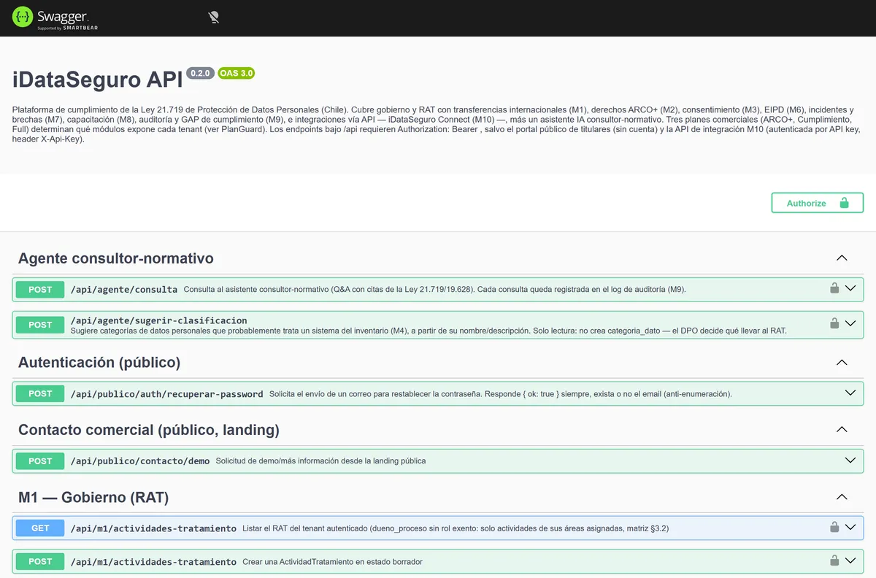Open the Autenticación (público) tag heading
Image resolution: width=876 pixels, height=578 pixels.
point(99,363)
